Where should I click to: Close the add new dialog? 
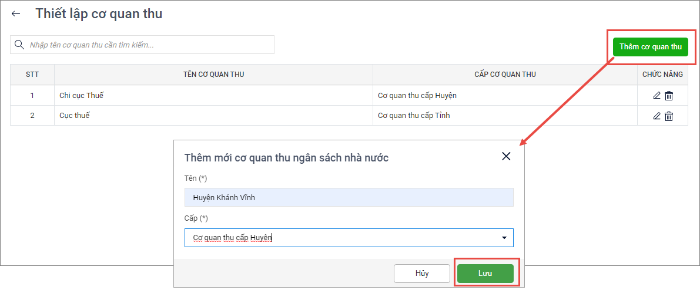506,156
